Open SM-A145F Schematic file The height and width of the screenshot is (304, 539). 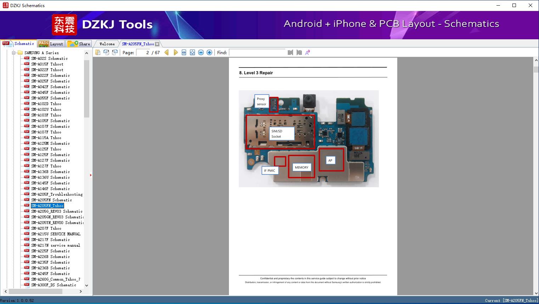point(50,183)
